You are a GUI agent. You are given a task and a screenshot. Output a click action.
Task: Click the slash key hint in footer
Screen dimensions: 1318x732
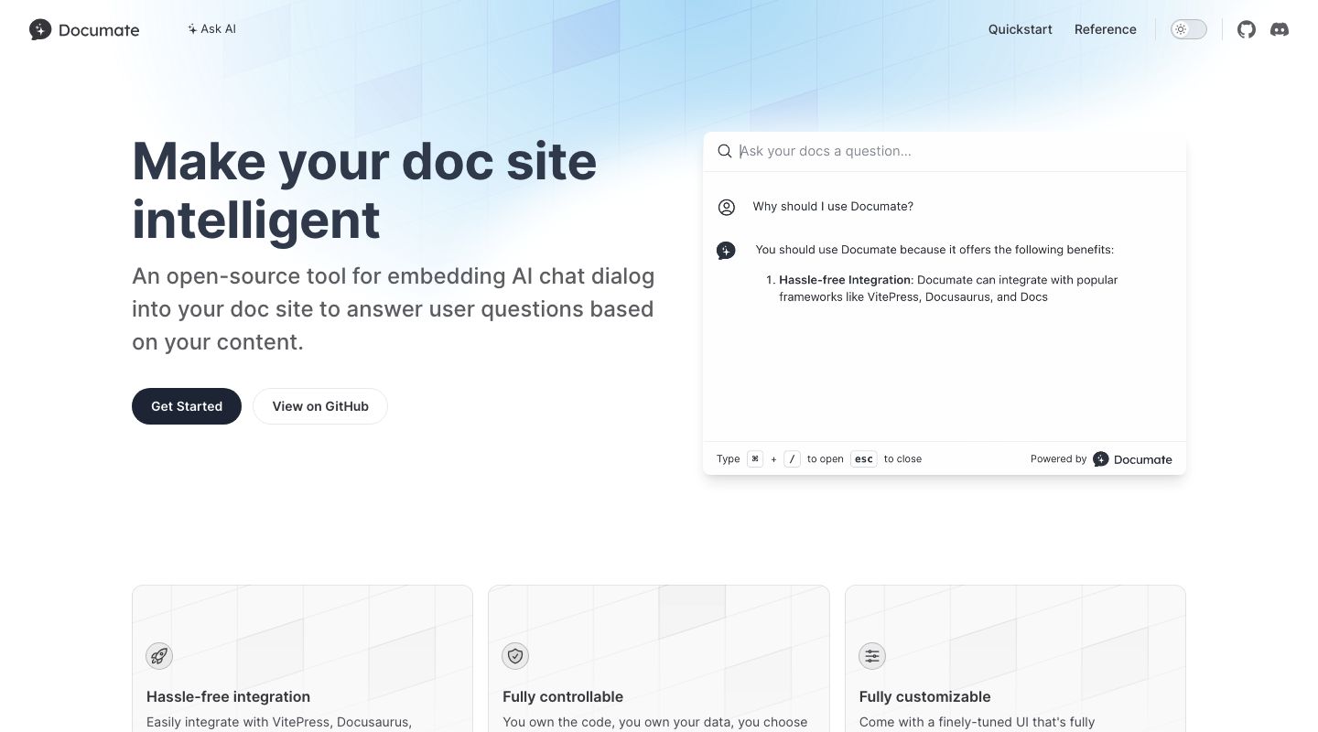[x=792, y=459]
